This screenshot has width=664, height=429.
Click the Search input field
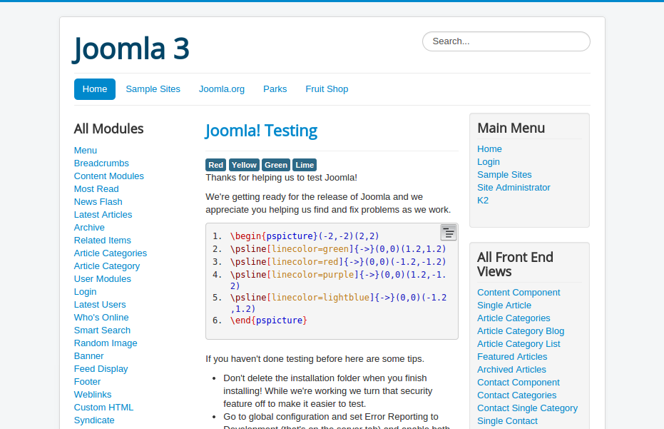pyautogui.click(x=506, y=41)
